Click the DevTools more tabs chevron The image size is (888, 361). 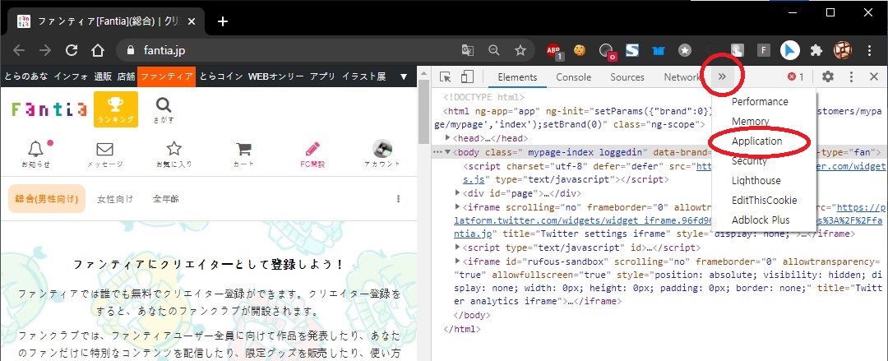click(x=722, y=76)
